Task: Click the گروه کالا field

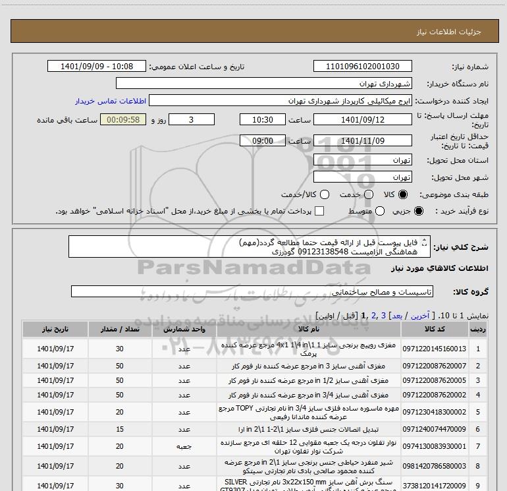Action: coord(252,291)
